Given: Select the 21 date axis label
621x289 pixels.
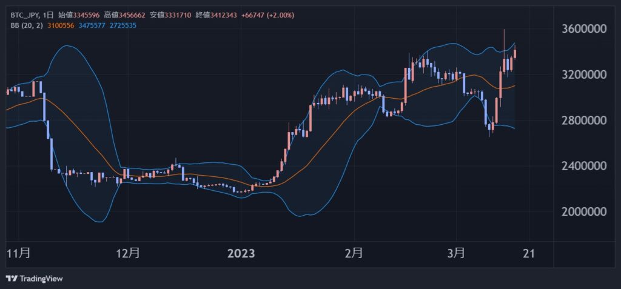Looking at the screenshot, I should (529, 253).
